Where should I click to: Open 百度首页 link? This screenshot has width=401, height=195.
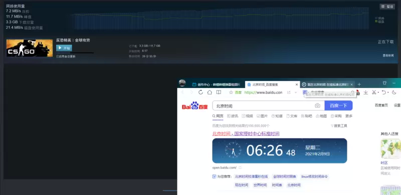coord(381,105)
